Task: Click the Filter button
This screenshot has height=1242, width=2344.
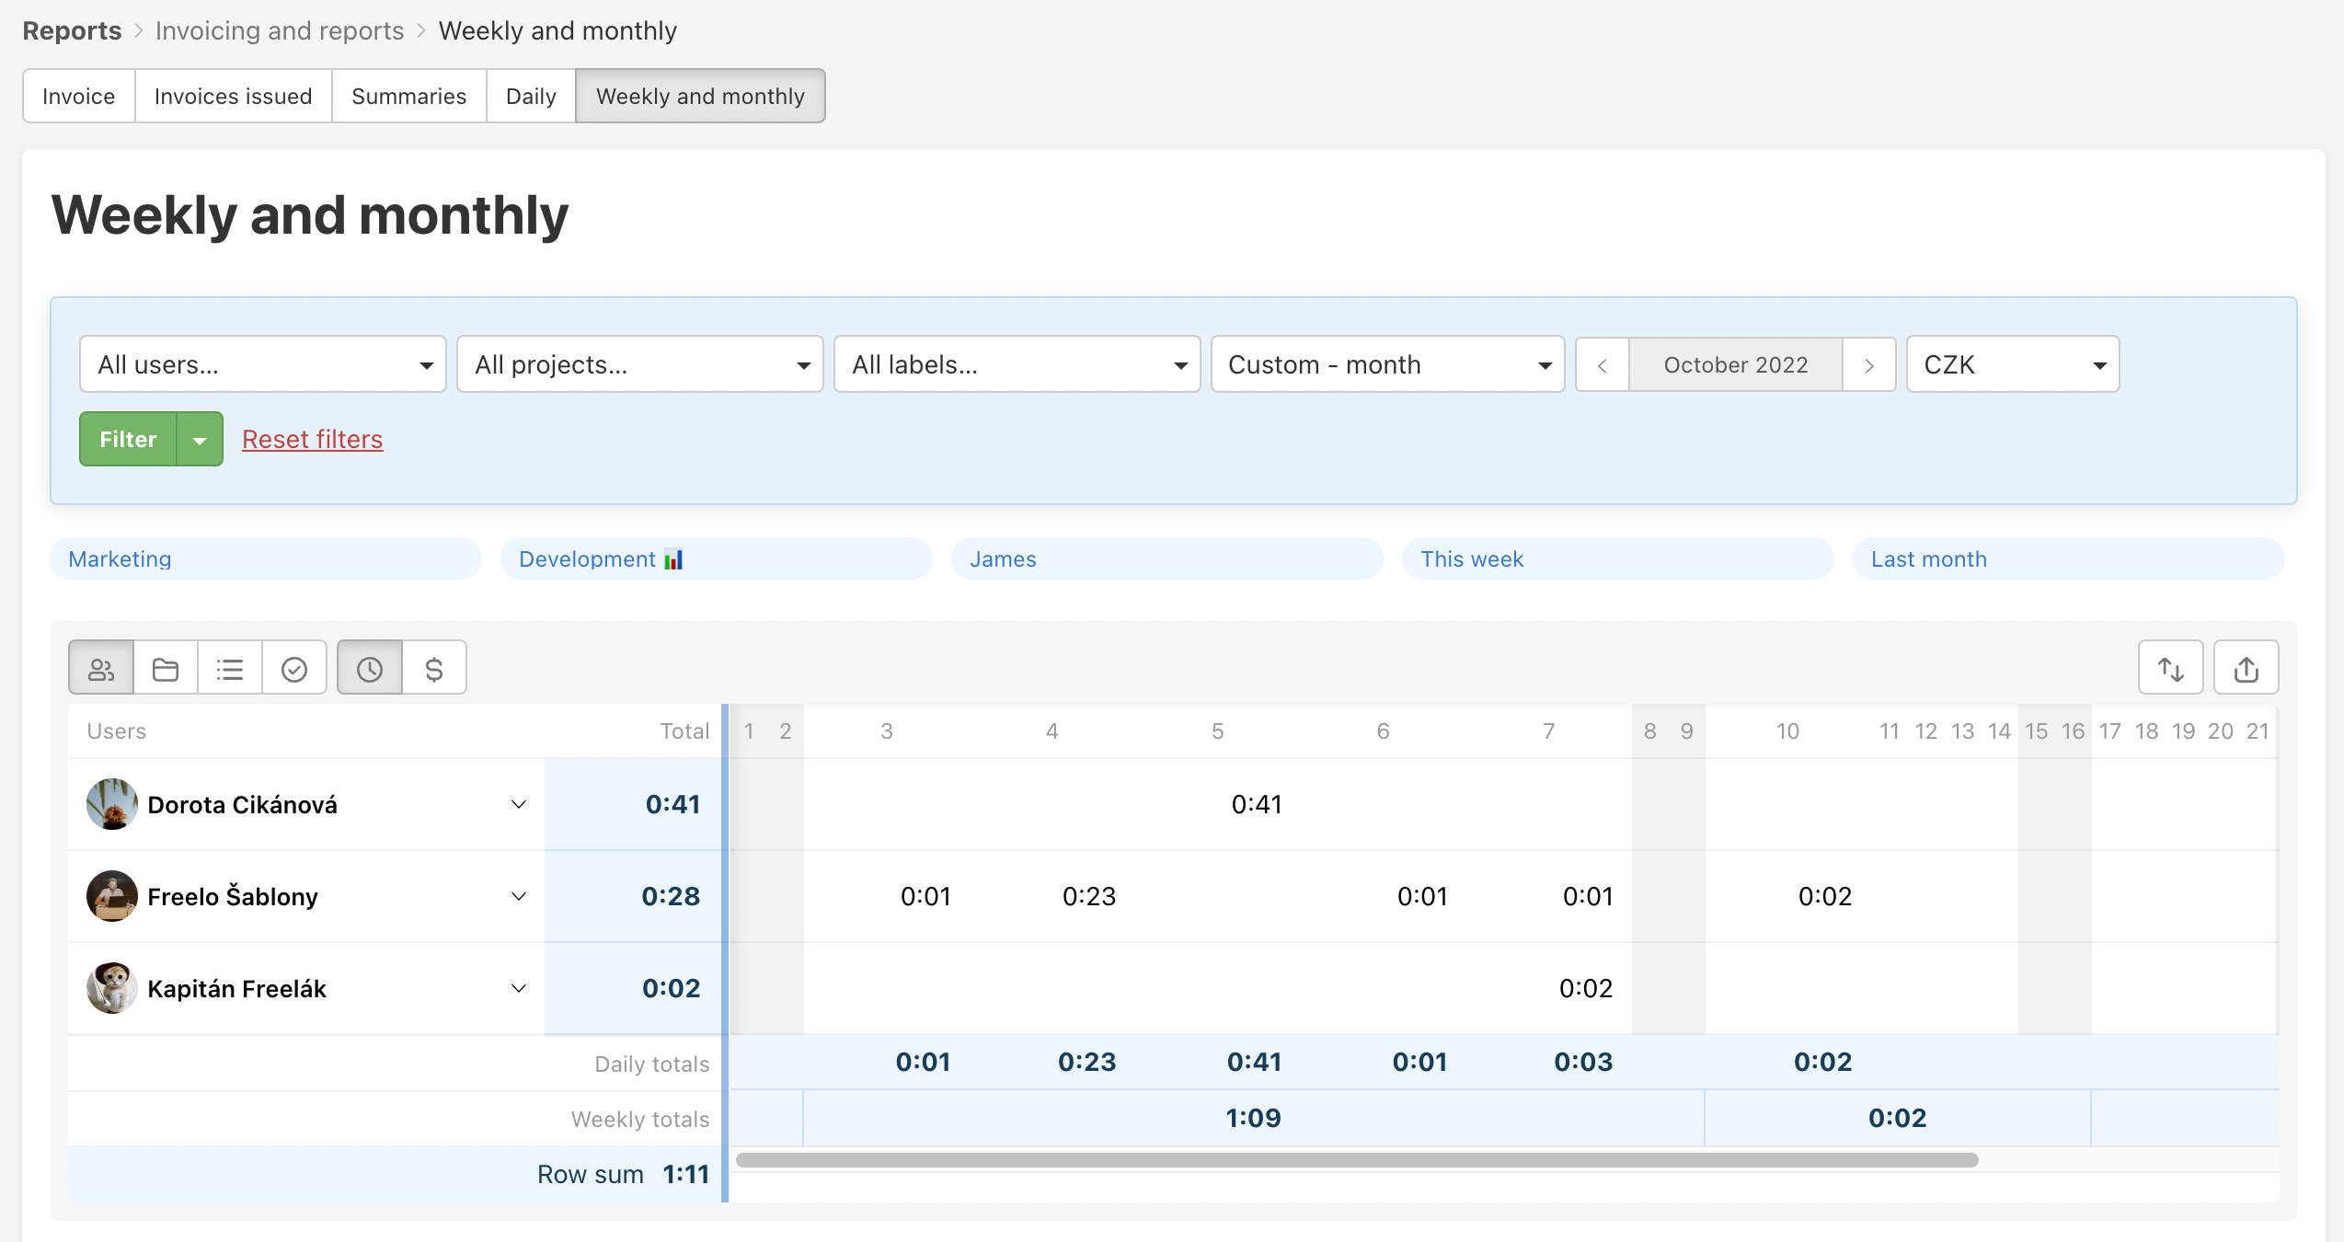Action: [x=127, y=439]
